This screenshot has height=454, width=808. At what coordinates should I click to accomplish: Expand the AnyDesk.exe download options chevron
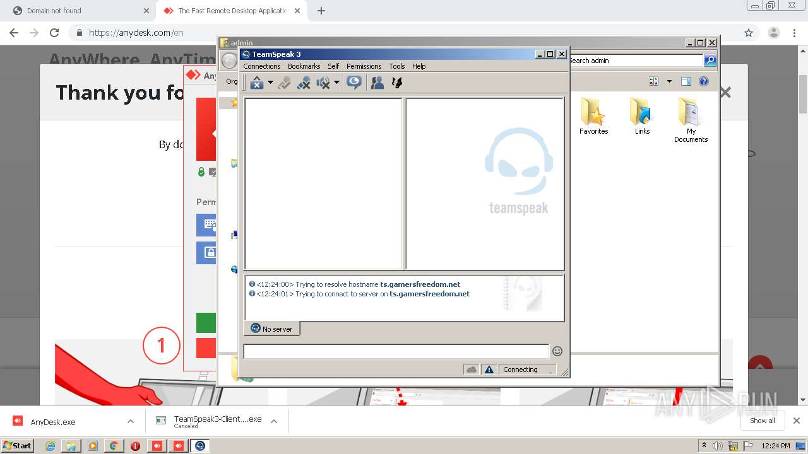point(131,421)
